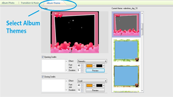Click Preview button for closing credits
The height and width of the screenshot is (97, 173).
pos(95,90)
